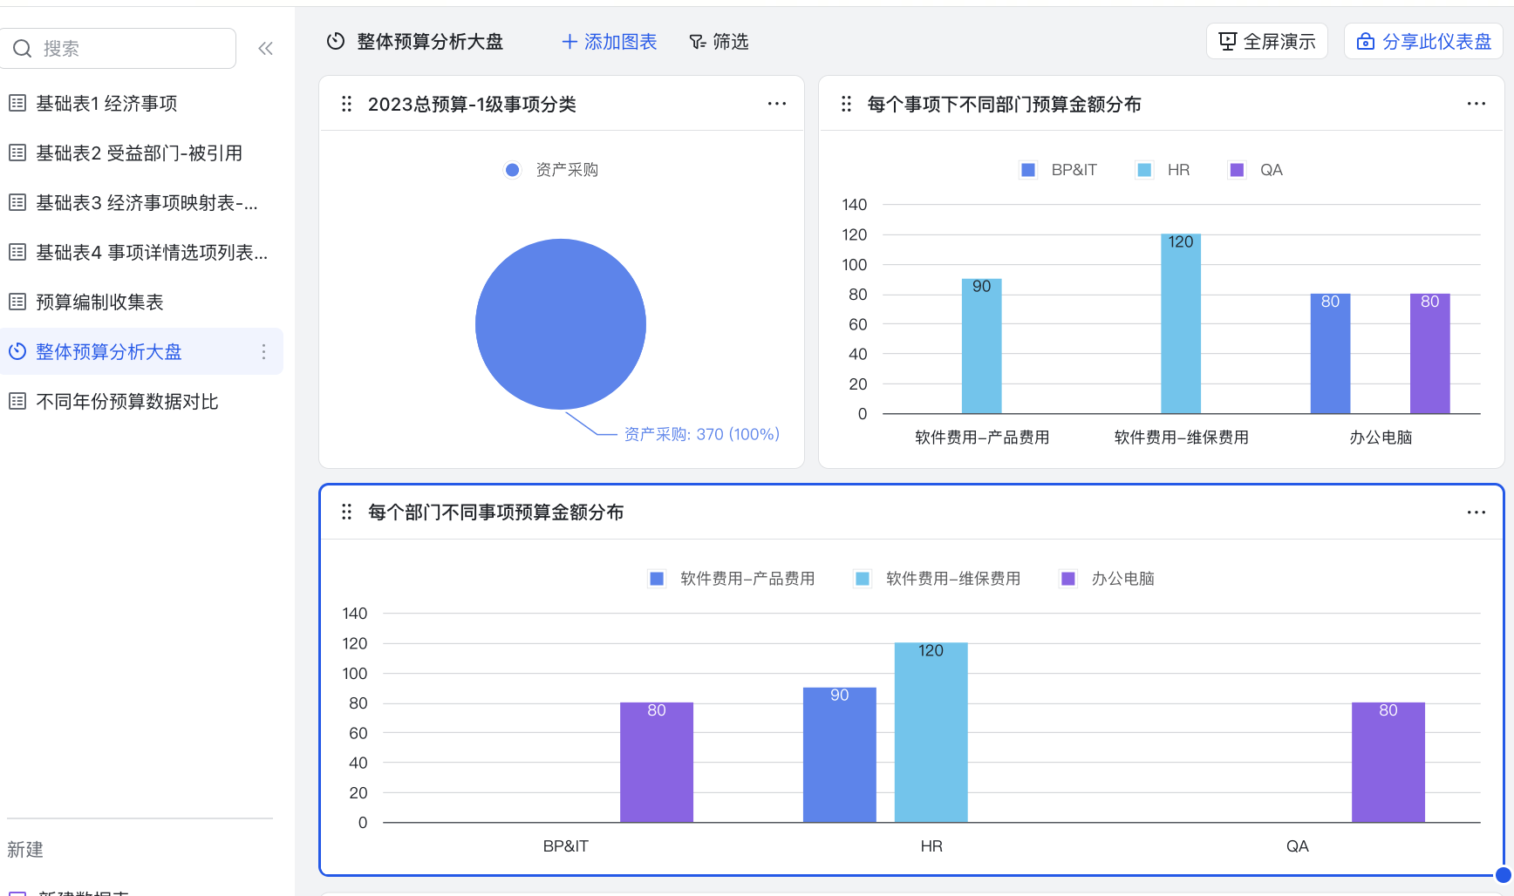Click the dashboard title 整体预算分析大盘 in header
1514x896 pixels.
tap(430, 41)
